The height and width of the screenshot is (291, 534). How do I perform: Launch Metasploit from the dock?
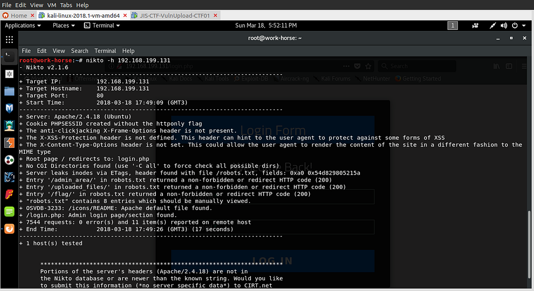click(x=9, y=108)
